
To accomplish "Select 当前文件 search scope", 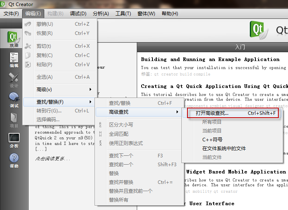I will pos(232,157).
